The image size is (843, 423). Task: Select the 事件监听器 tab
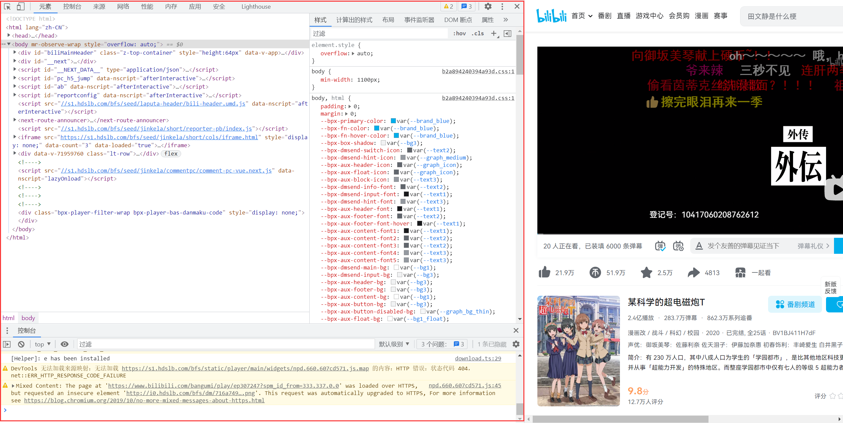coord(419,20)
